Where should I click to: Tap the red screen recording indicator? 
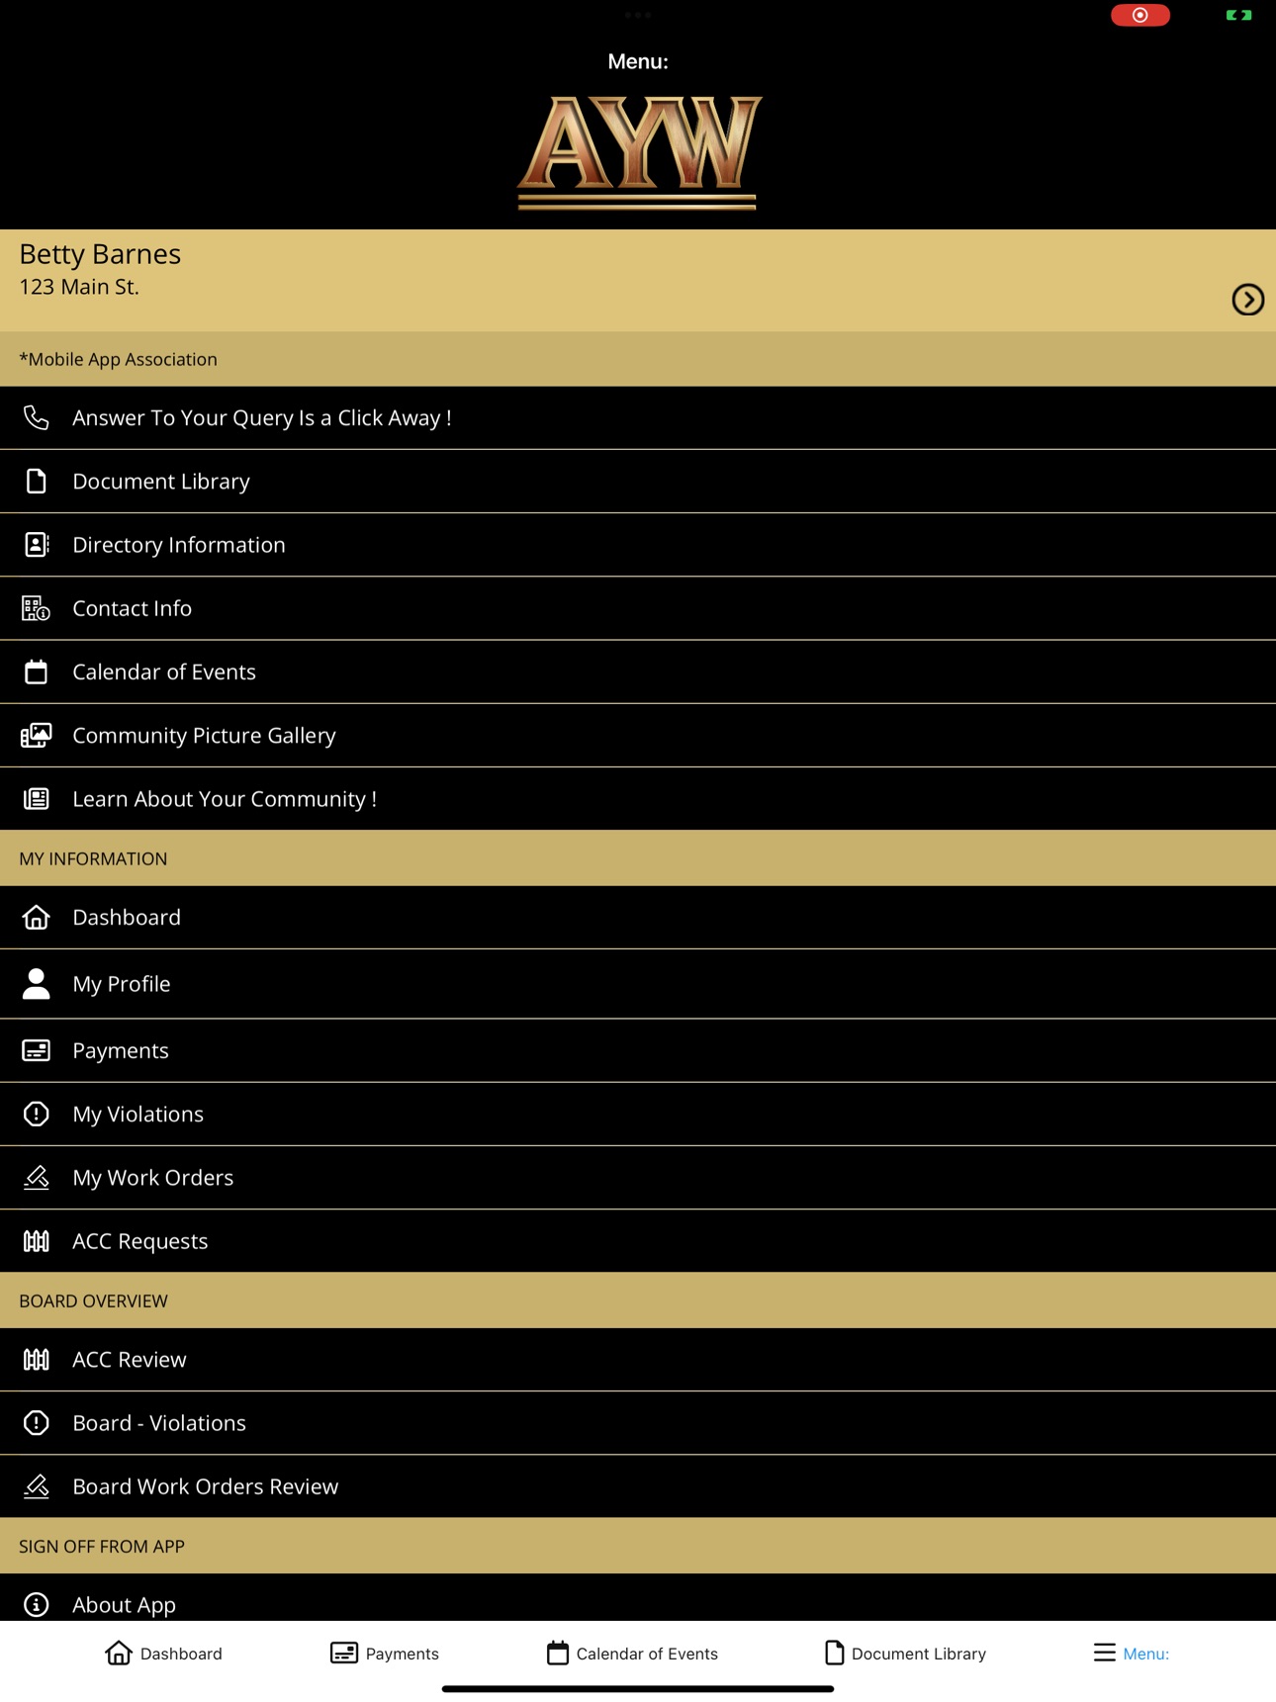[1139, 15]
